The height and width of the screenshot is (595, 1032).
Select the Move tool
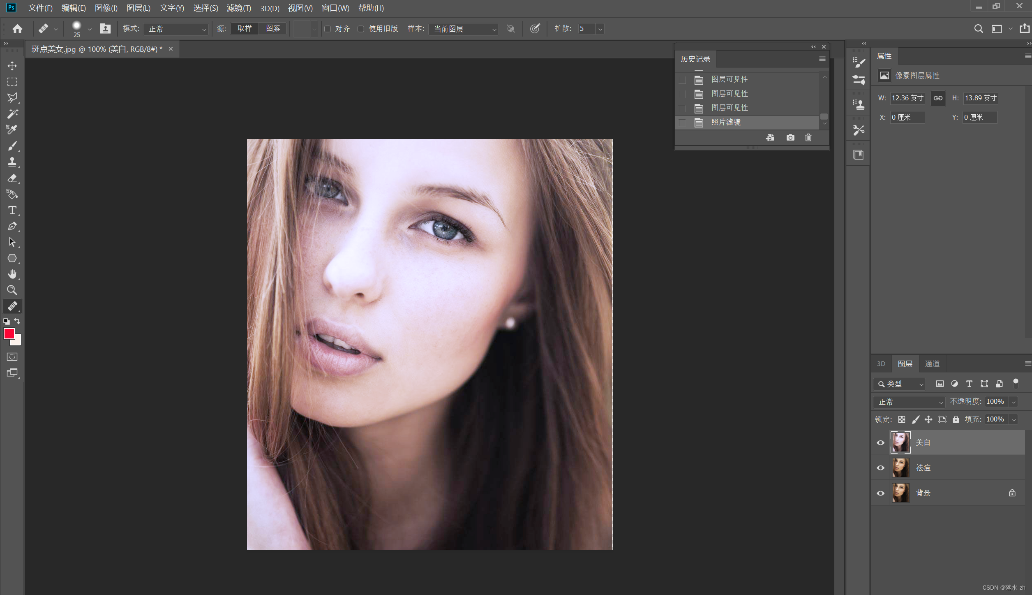point(12,66)
